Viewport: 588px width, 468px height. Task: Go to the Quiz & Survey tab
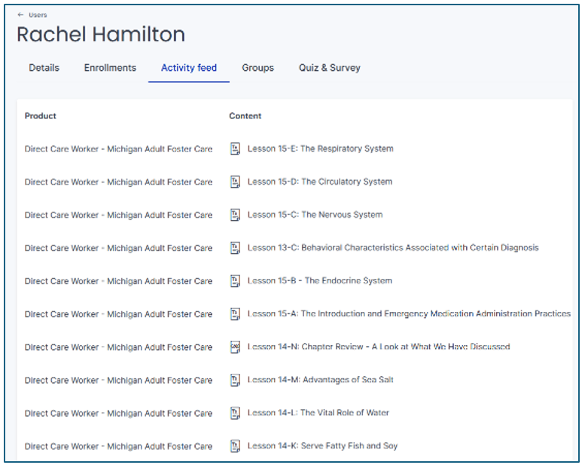point(329,68)
